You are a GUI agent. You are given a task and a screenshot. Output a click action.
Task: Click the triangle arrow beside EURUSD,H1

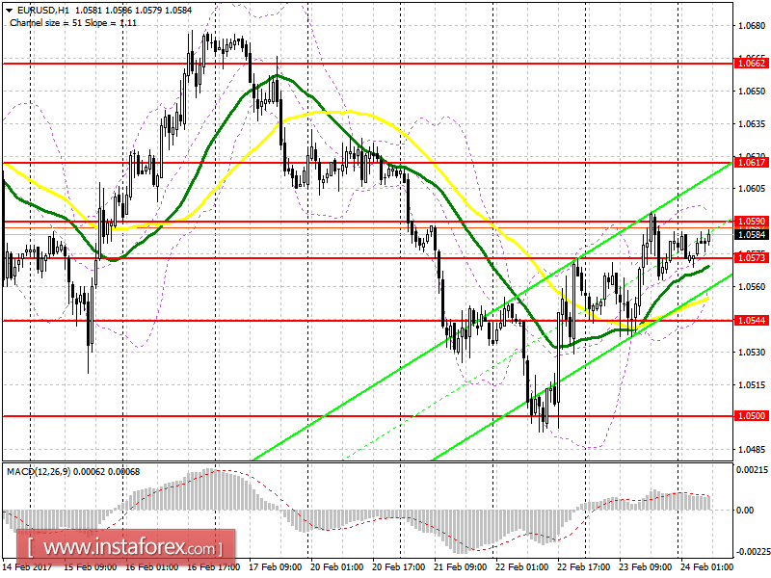click(x=10, y=10)
